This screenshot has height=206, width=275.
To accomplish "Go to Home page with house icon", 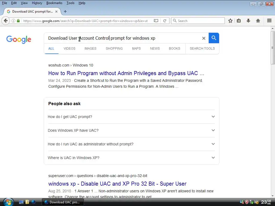I will pos(258,21).
